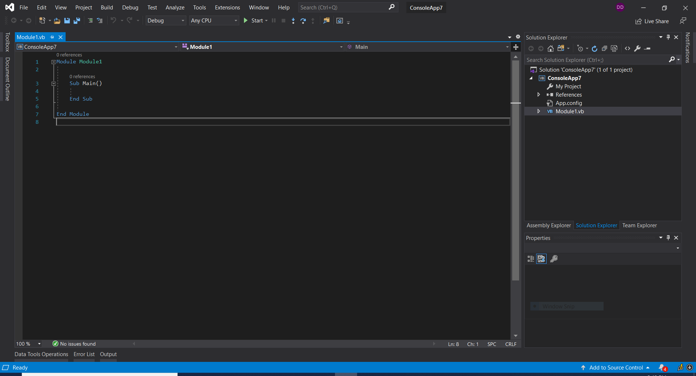Expand the References node
696x376 pixels.
pos(539,94)
